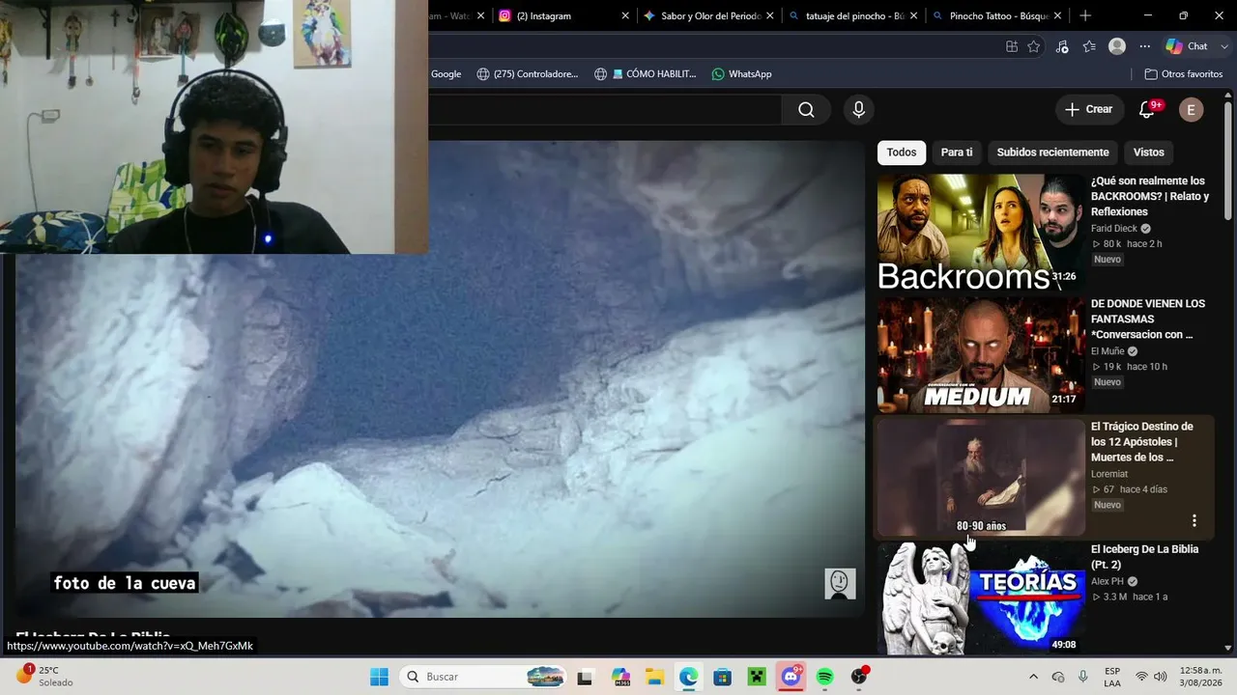This screenshot has width=1237, height=695.
Task: Click the taskbar Buscar search box
Action: click(x=485, y=677)
